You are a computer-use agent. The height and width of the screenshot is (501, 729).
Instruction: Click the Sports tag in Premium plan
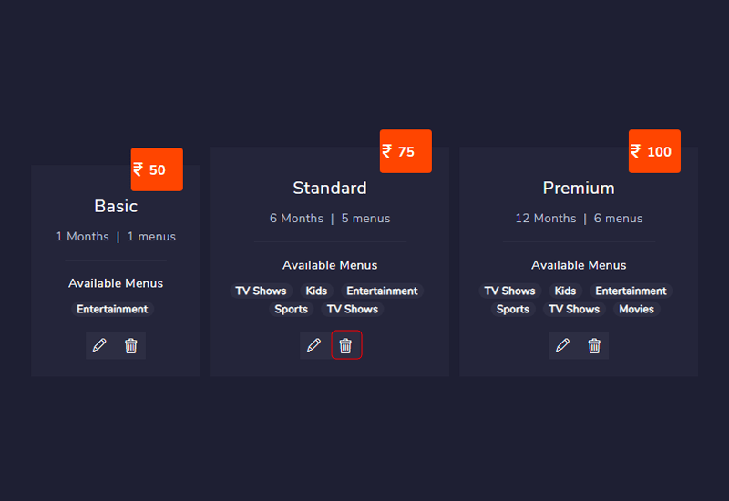pos(512,310)
